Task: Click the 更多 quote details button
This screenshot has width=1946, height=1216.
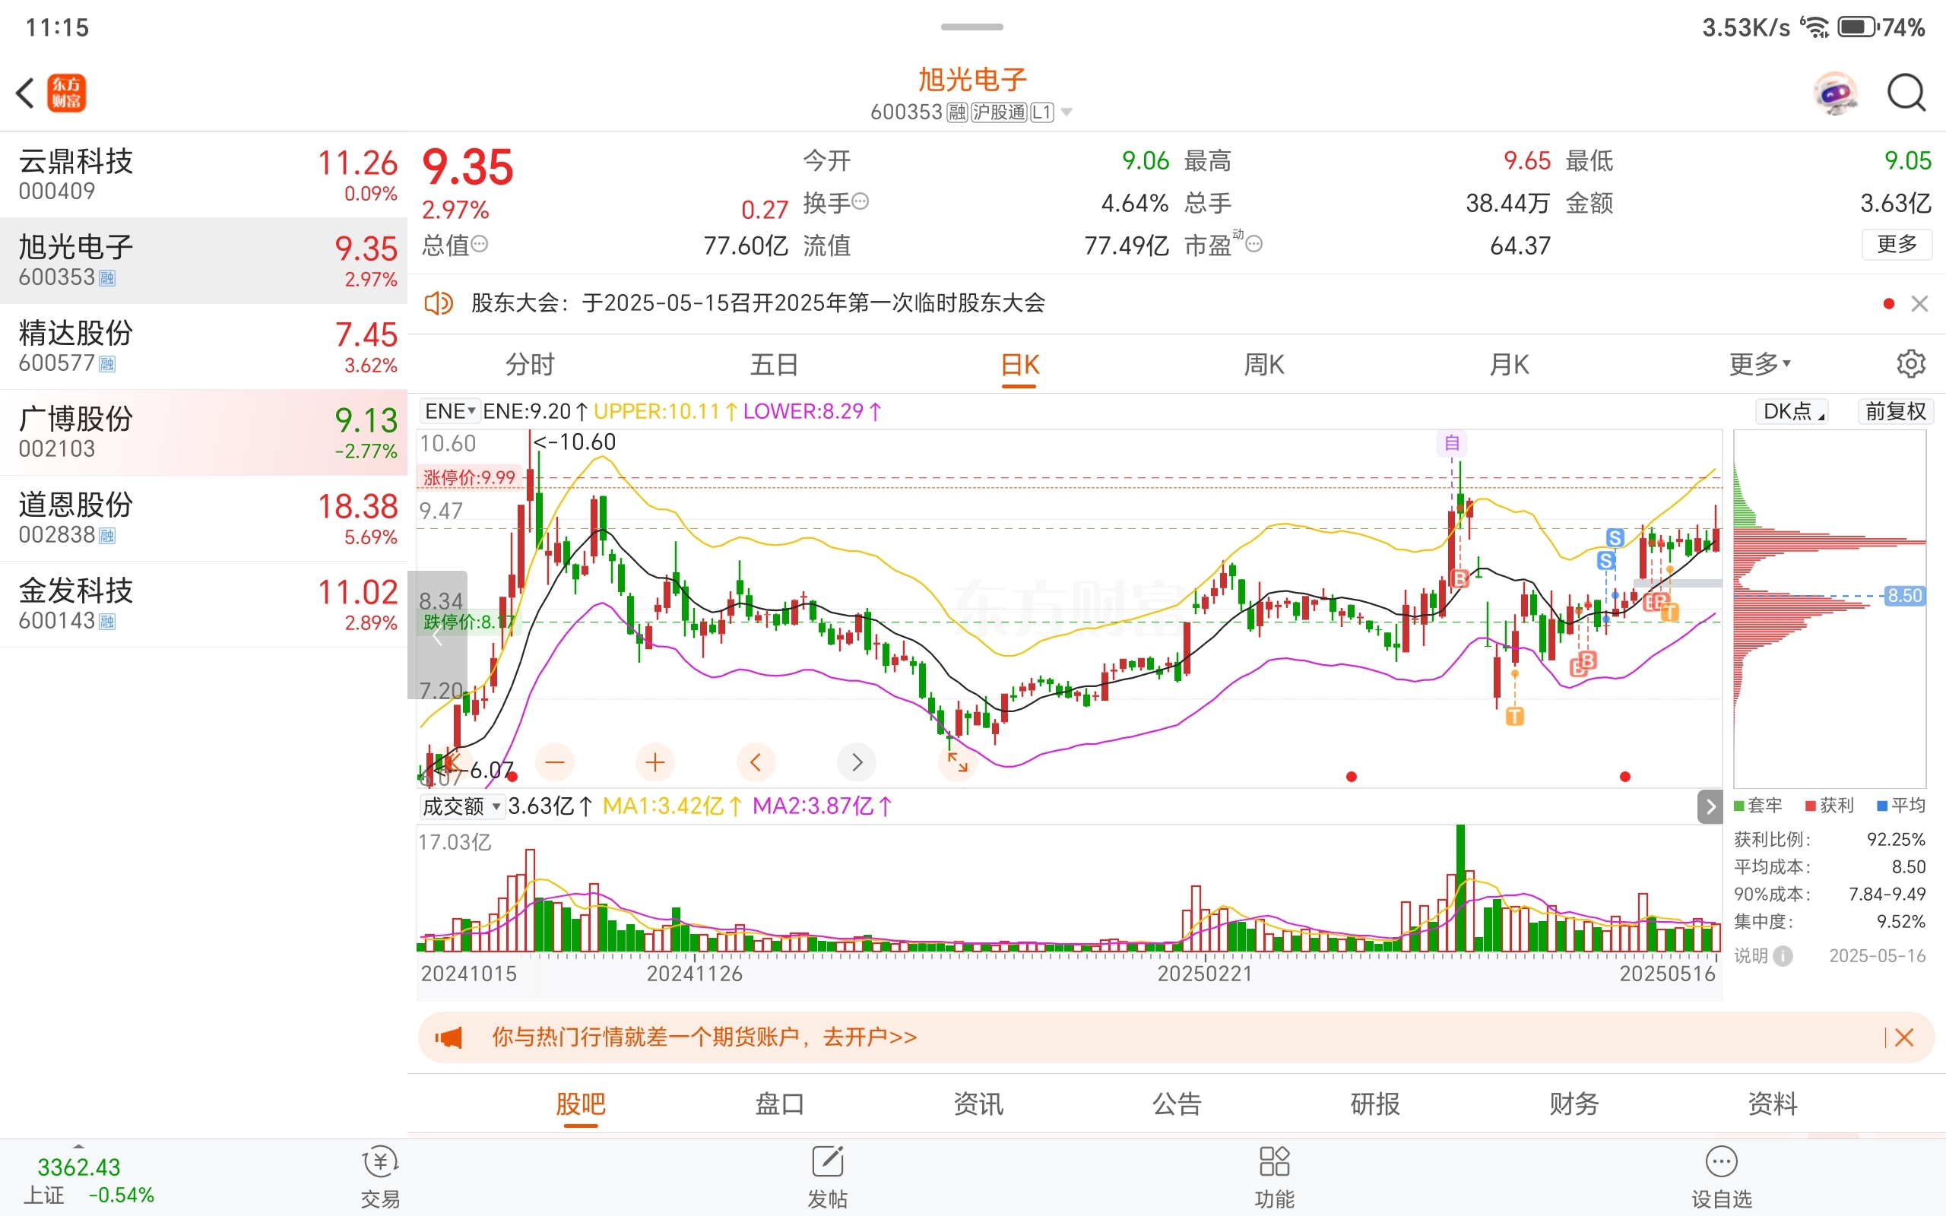Action: pyautogui.click(x=1897, y=244)
